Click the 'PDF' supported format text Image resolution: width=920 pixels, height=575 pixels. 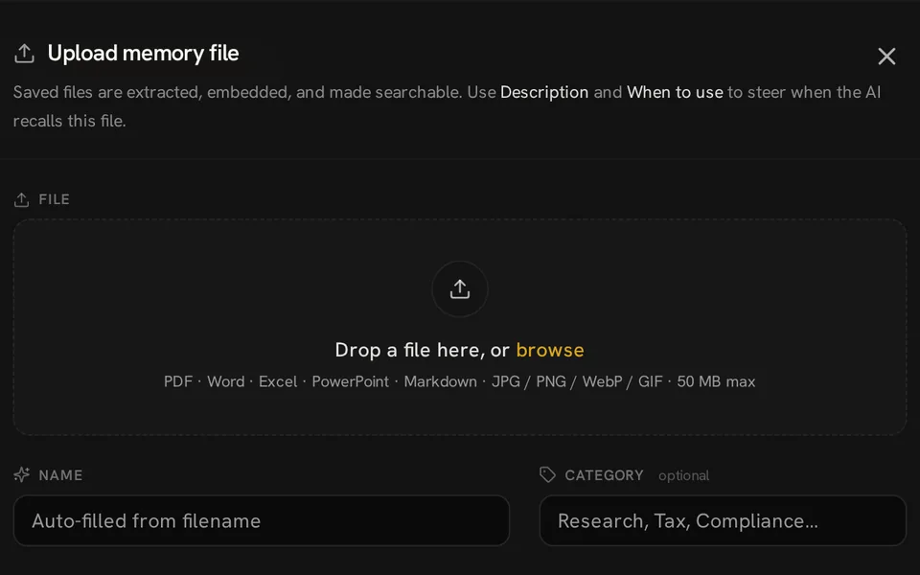point(178,381)
